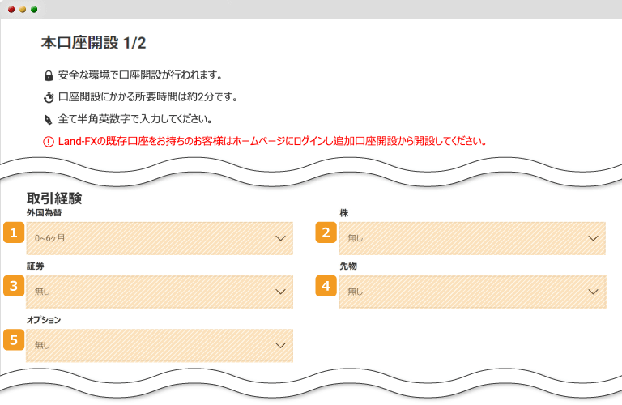The image size is (622, 405).
Task: Expand the 株 experience dropdown
Action: pos(472,238)
